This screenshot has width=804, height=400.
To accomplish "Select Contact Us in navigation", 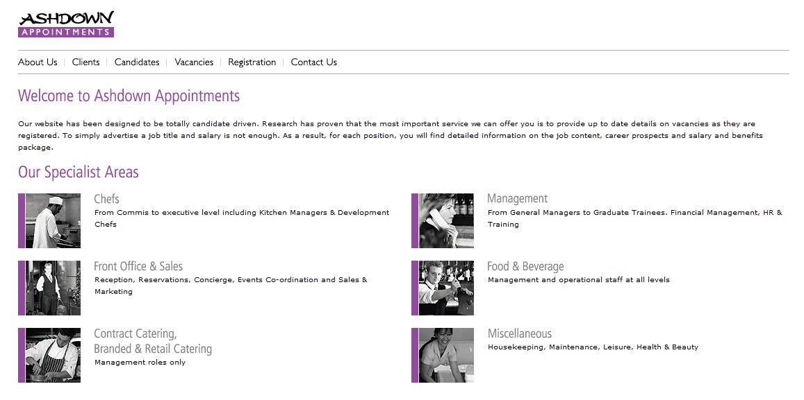I will [313, 62].
